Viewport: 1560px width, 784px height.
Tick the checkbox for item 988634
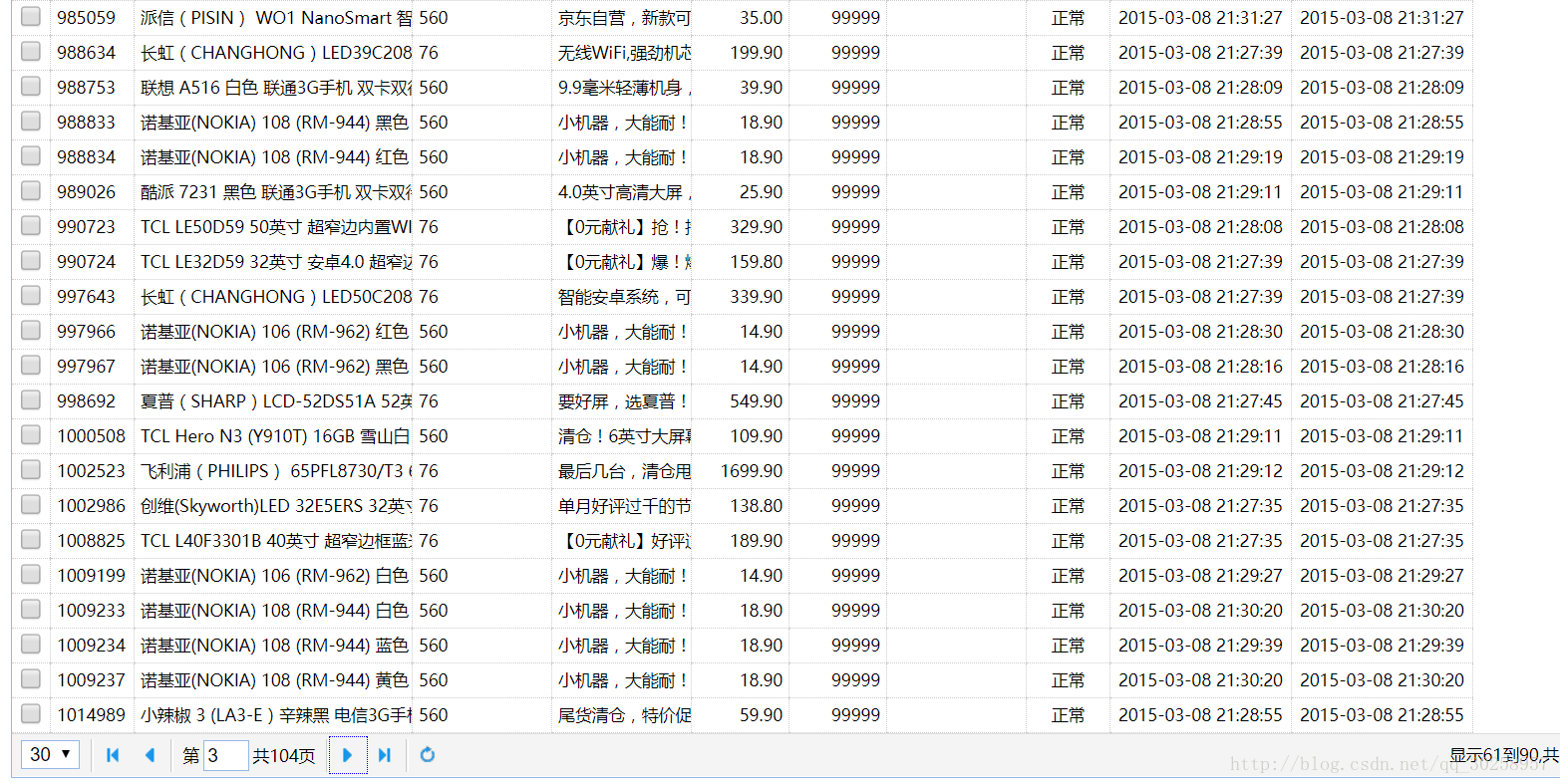point(31,52)
